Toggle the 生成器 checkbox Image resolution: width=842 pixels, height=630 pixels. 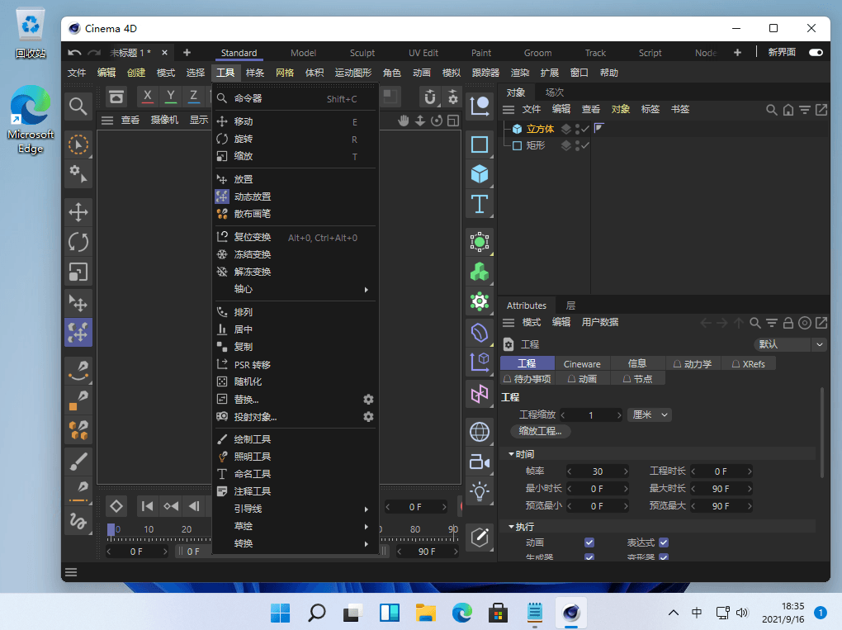pyautogui.click(x=589, y=557)
